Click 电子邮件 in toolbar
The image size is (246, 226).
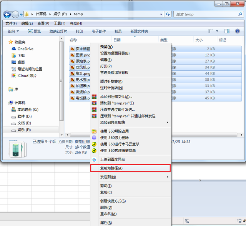(x=99, y=31)
